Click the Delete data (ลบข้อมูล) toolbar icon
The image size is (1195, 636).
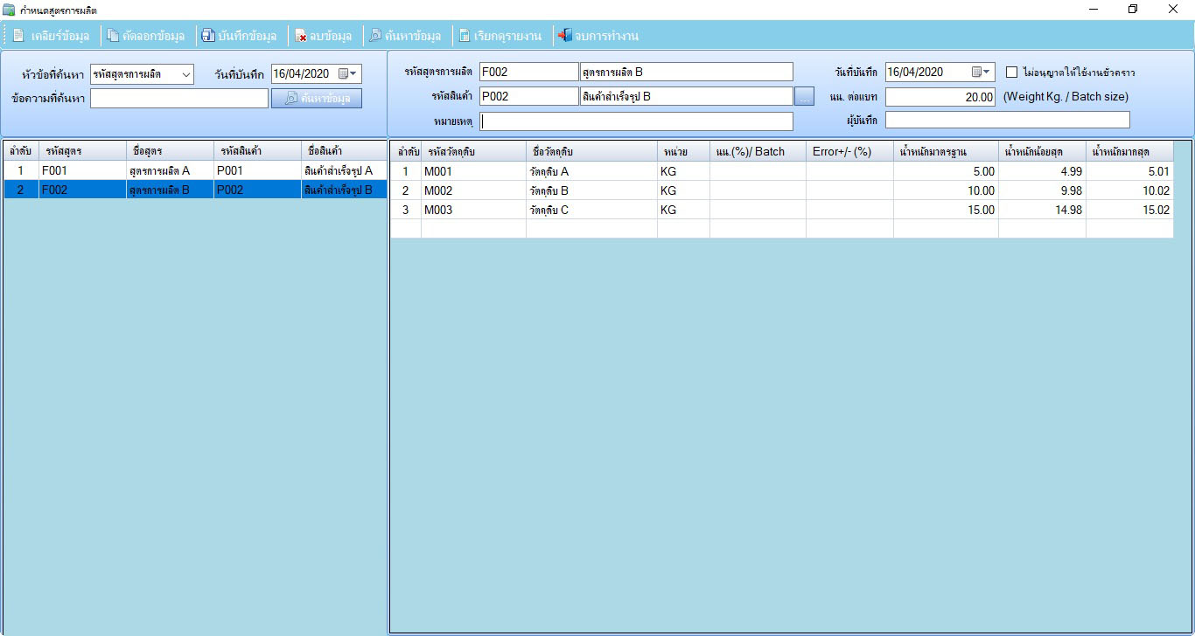click(301, 36)
